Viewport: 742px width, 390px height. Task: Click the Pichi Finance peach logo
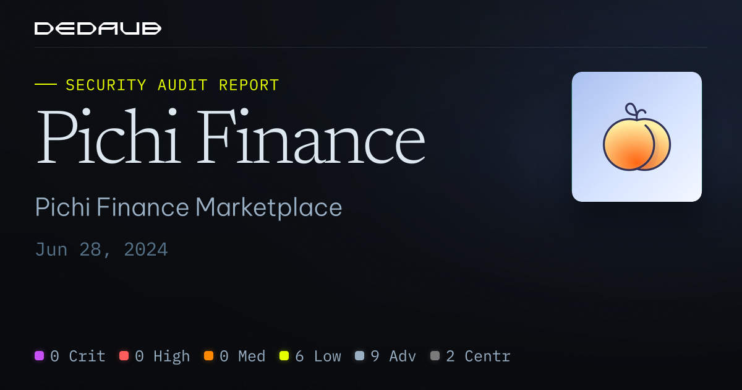pos(637,137)
